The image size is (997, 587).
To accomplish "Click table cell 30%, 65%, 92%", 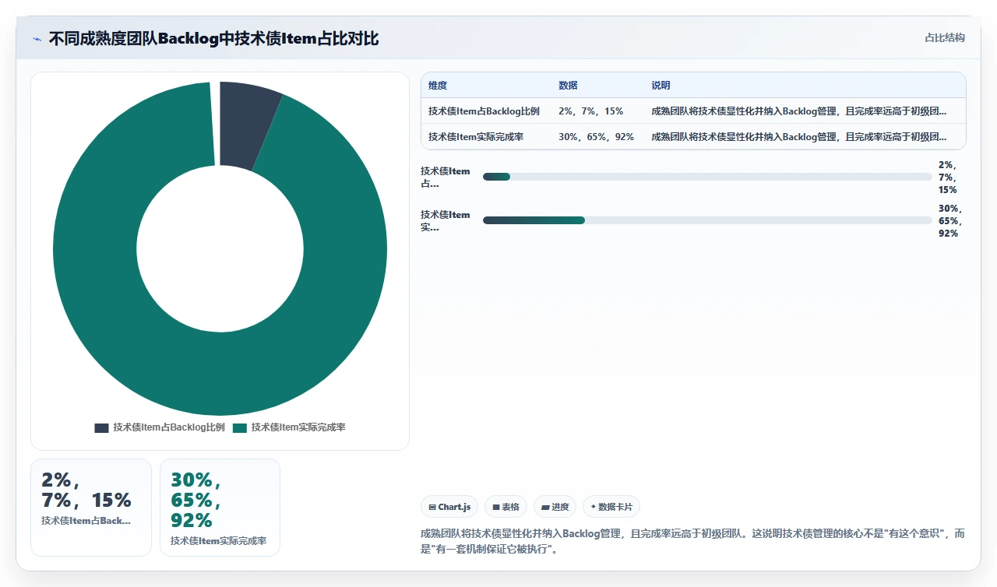I will (597, 137).
